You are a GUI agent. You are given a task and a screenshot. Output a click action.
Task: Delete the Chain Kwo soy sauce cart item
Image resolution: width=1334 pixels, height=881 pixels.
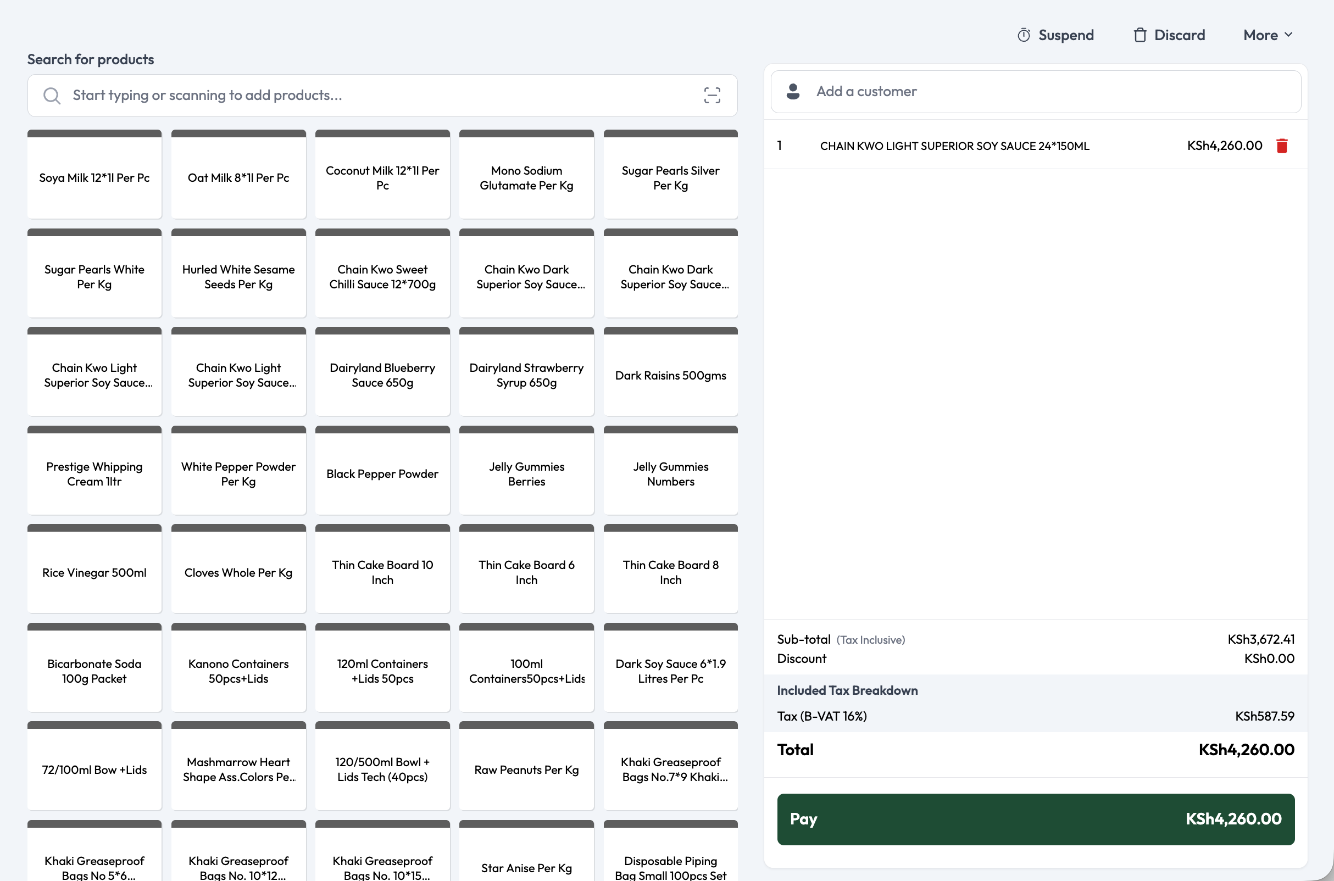[x=1282, y=146]
